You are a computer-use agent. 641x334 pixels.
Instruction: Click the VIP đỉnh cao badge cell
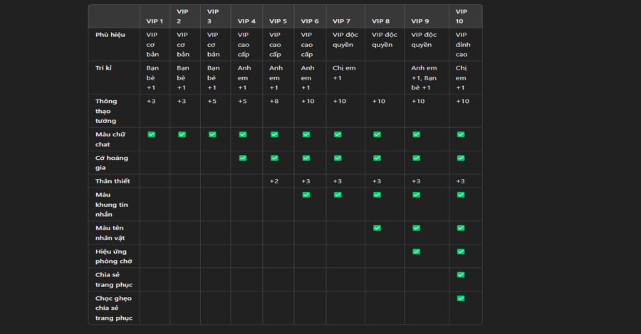tap(462, 43)
